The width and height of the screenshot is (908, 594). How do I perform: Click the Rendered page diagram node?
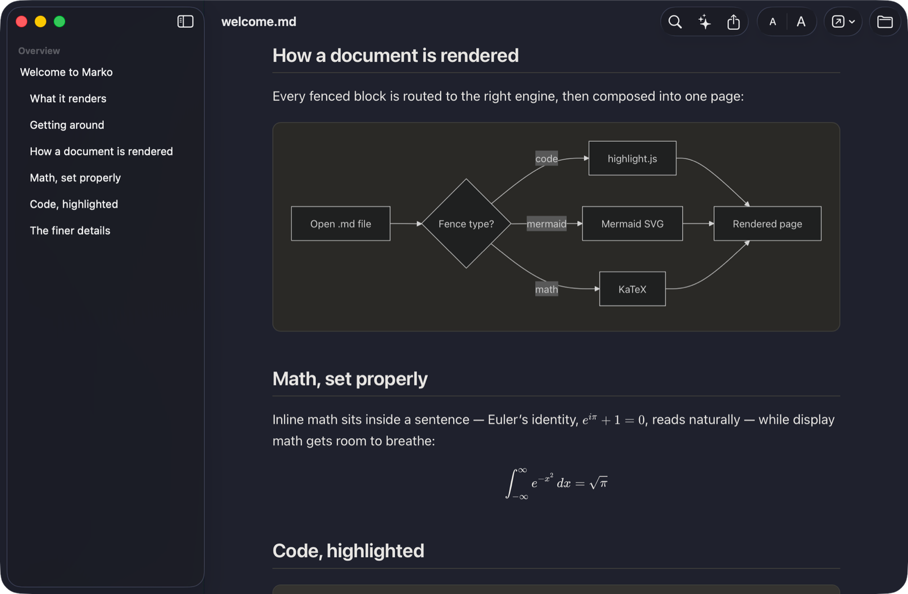point(767,224)
